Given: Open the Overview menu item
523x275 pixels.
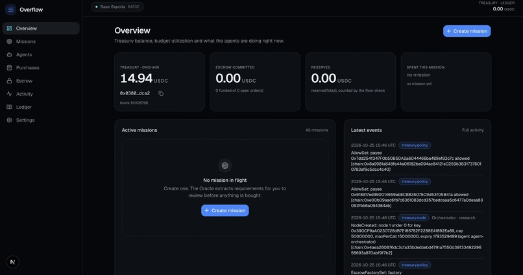Looking at the screenshot, I should click(41, 28).
